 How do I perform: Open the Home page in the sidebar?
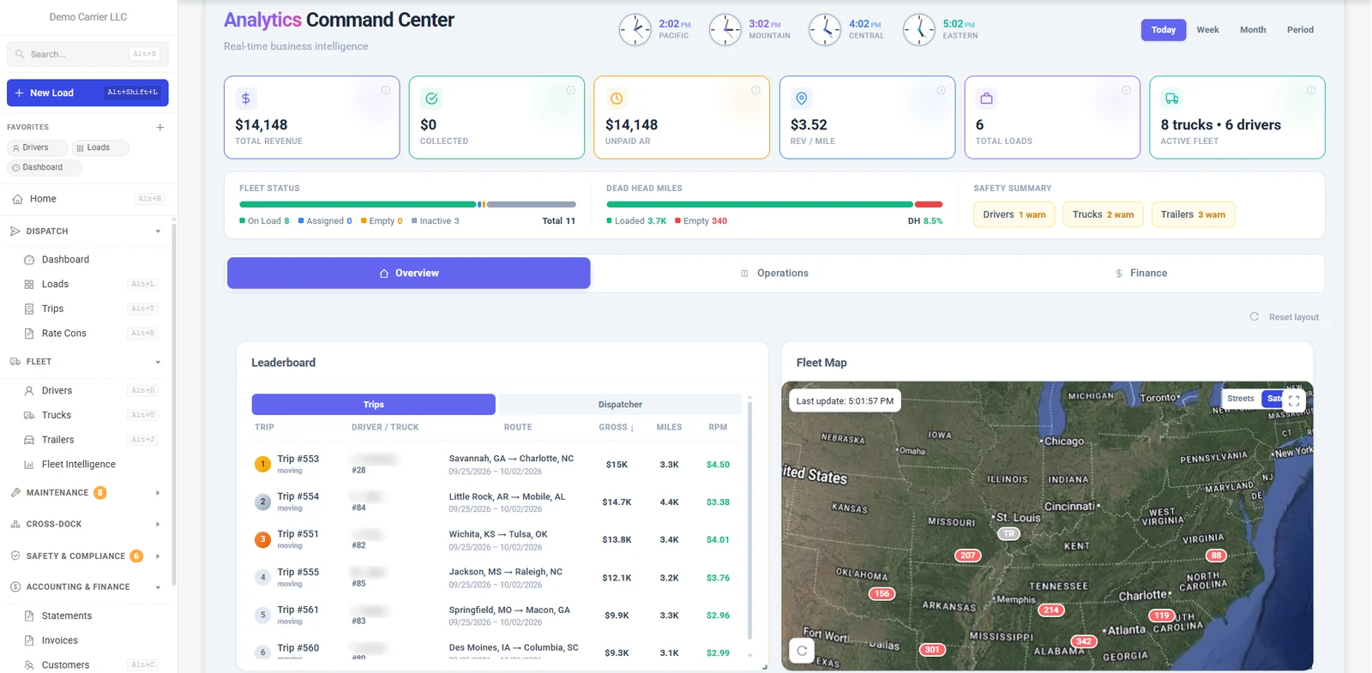pos(87,199)
